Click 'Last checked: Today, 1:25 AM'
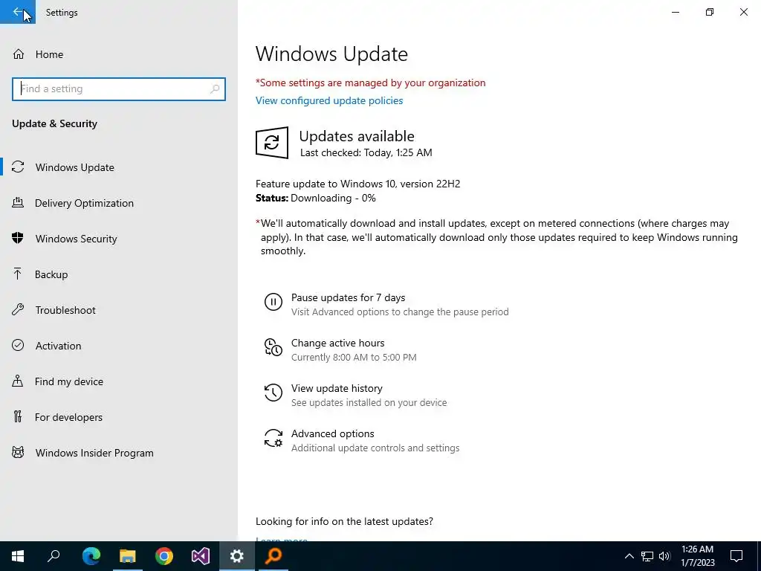 point(366,152)
